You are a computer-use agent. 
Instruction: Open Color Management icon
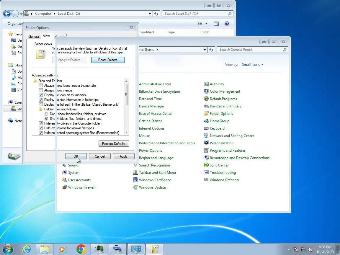coord(206,91)
